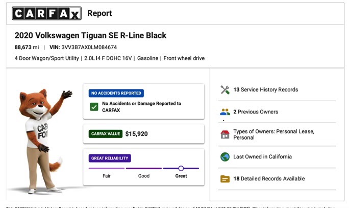Select the CARFAX VALUE badge
The image size is (349, 208).
(106, 134)
